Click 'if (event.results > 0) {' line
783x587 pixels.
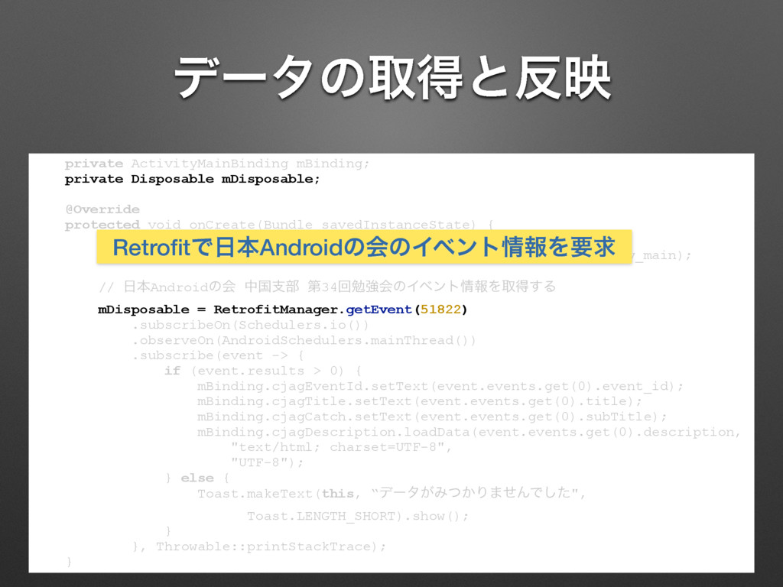263,371
